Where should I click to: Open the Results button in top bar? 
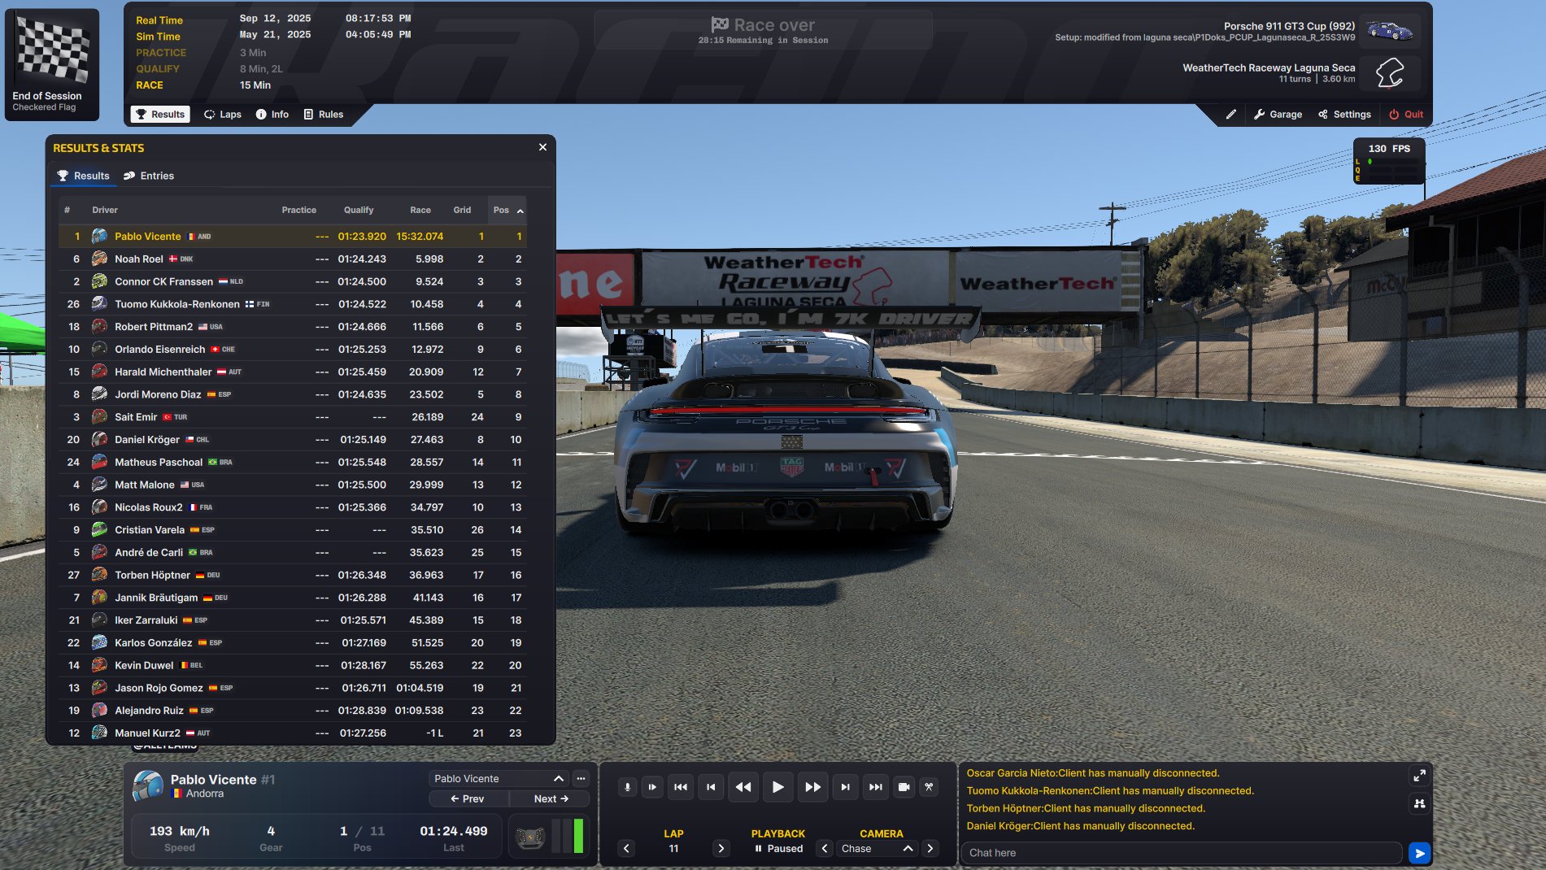[160, 115]
